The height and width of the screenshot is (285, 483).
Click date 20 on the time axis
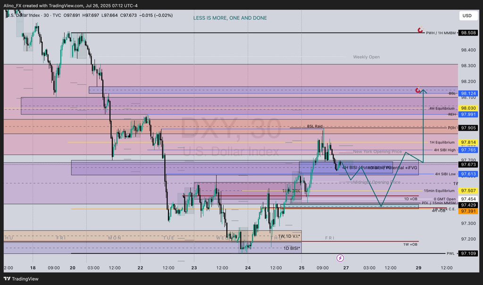coord(73,268)
